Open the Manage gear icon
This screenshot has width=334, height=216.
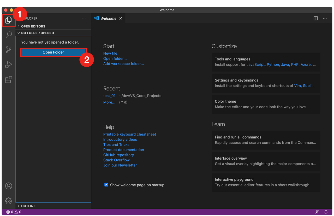(9, 201)
